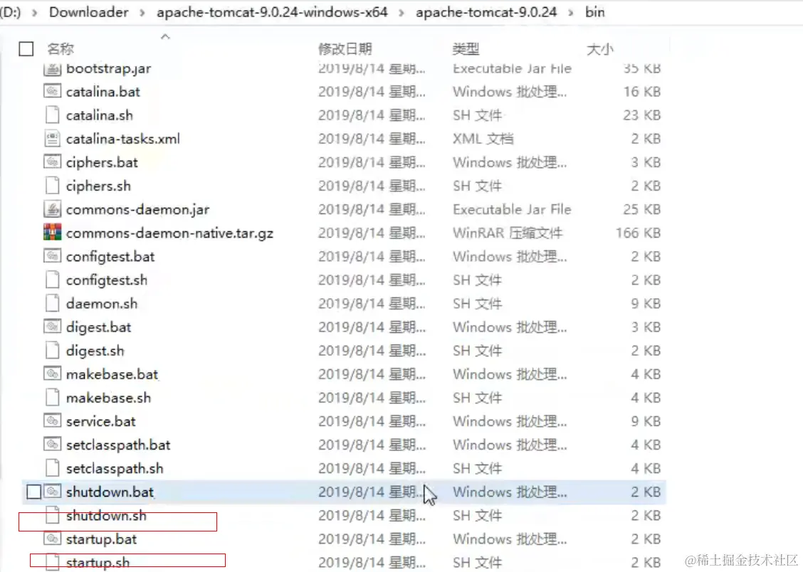803x572 pixels.
Task: Select the file named startup.bat
Action: pos(101,539)
